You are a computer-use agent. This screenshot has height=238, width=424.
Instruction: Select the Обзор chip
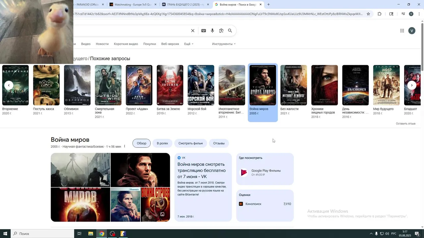142,143
